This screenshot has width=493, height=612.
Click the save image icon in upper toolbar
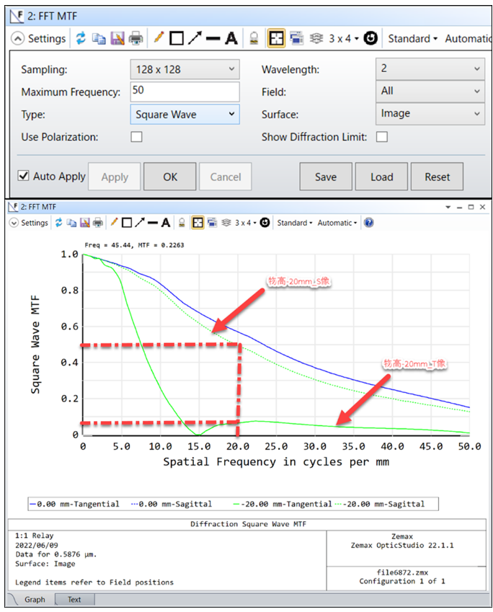(x=117, y=38)
